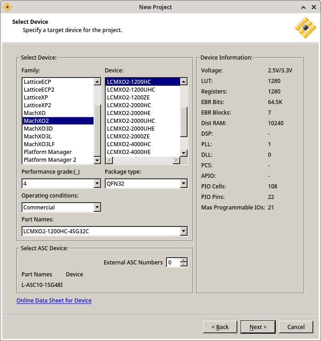Select device LCMXO2-4000HE
This screenshot has height=341, width=321.
[x=143, y=152]
